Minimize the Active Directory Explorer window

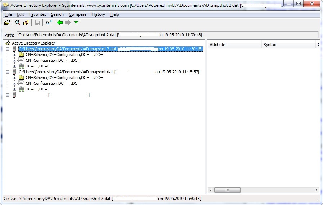(x=289, y=4)
